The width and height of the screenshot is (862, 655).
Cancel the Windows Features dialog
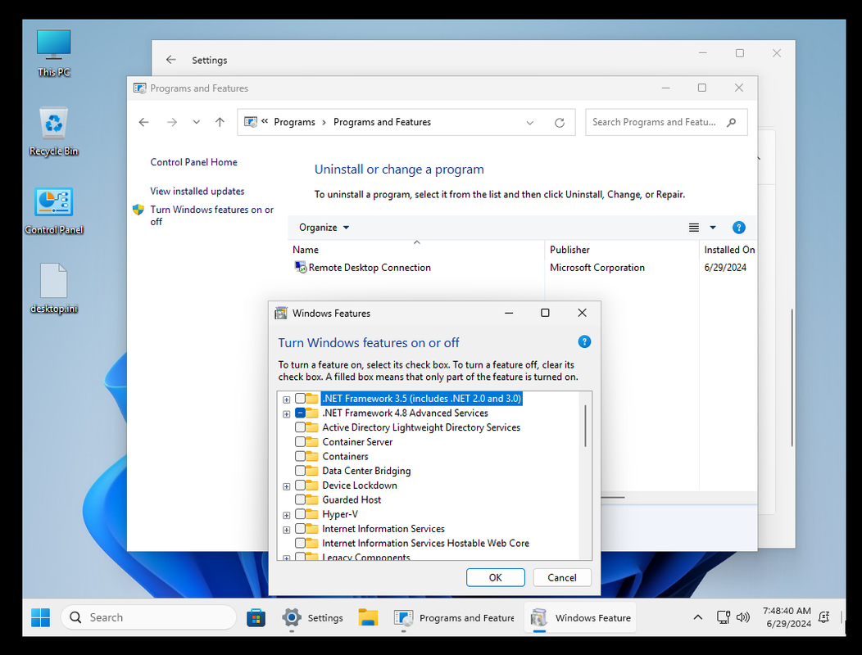562,577
